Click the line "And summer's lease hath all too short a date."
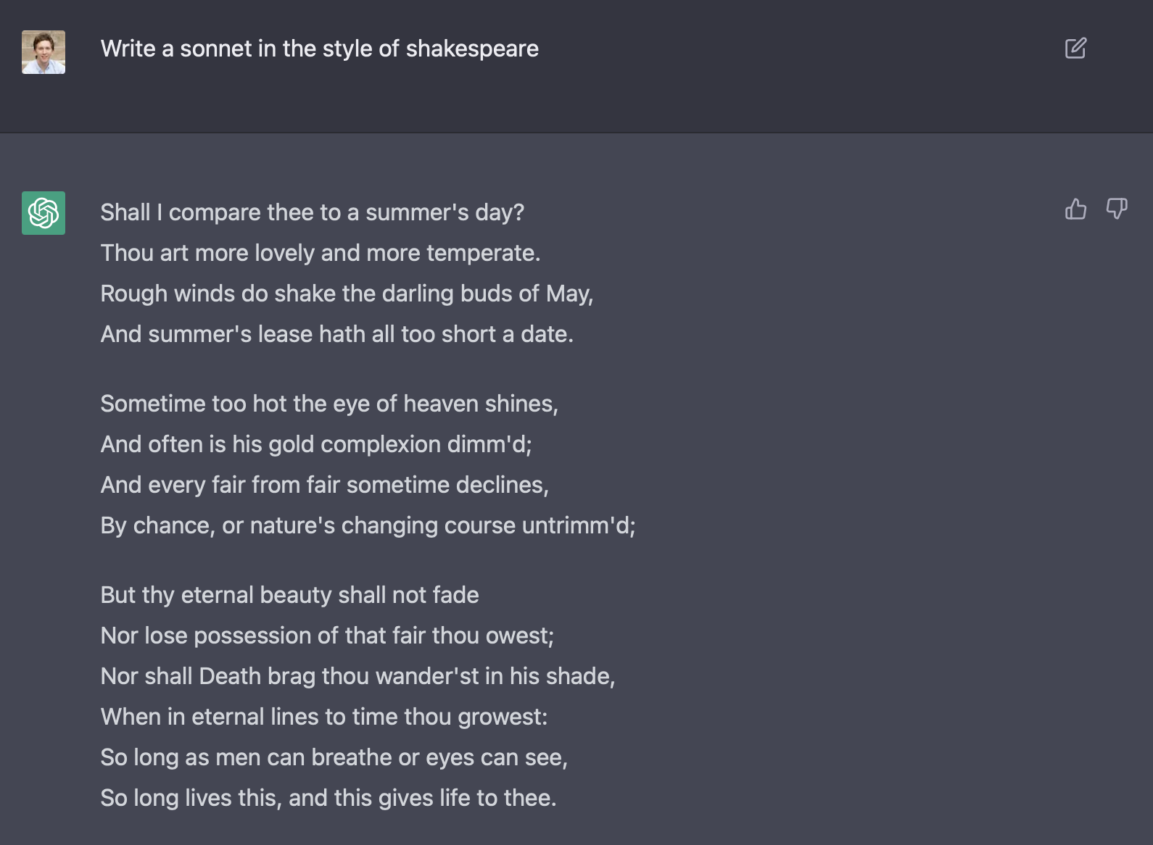 [336, 334]
